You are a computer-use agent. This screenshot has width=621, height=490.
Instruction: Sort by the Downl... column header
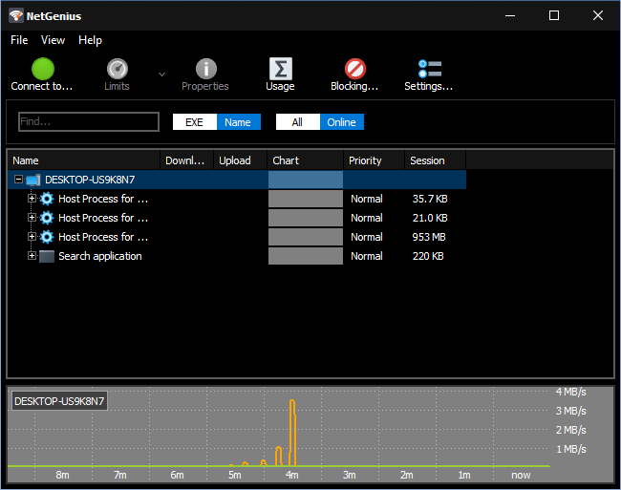pos(186,160)
